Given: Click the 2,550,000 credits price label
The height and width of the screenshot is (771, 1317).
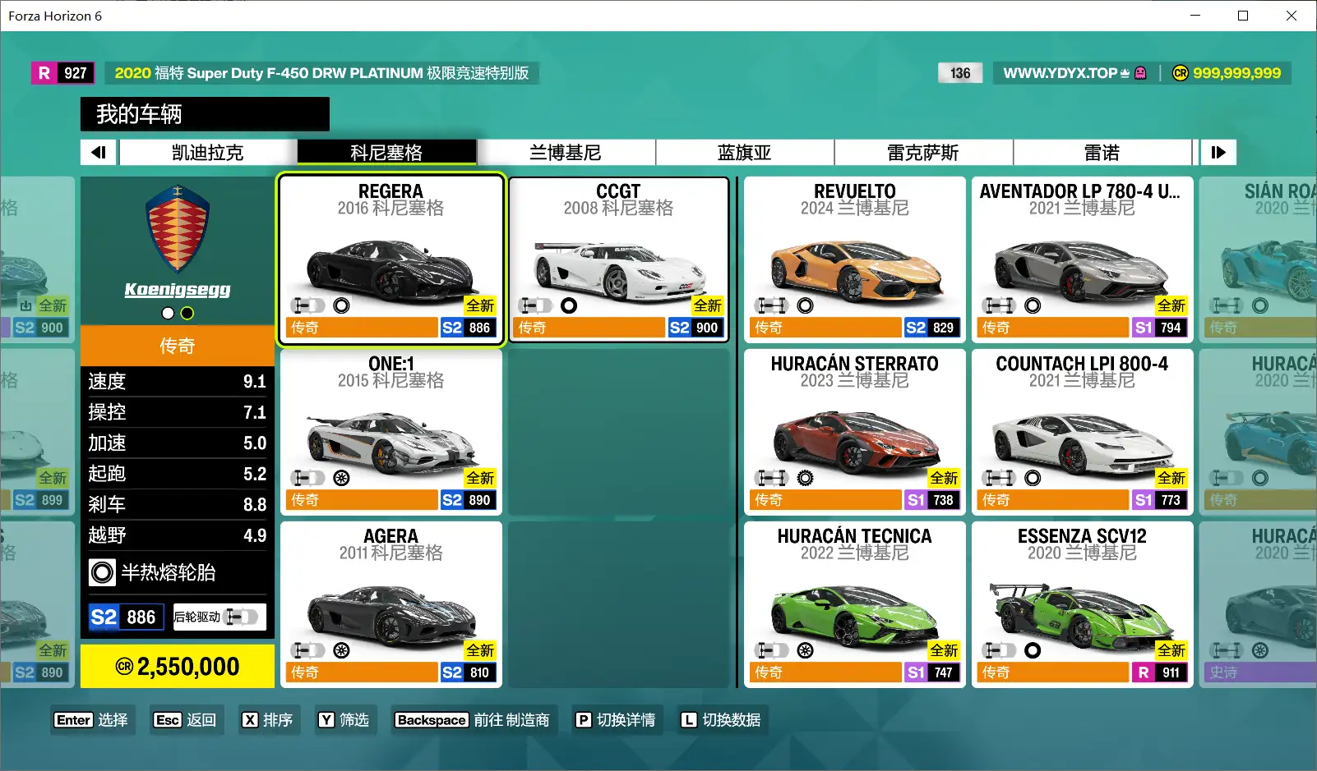Looking at the screenshot, I should pos(178,667).
